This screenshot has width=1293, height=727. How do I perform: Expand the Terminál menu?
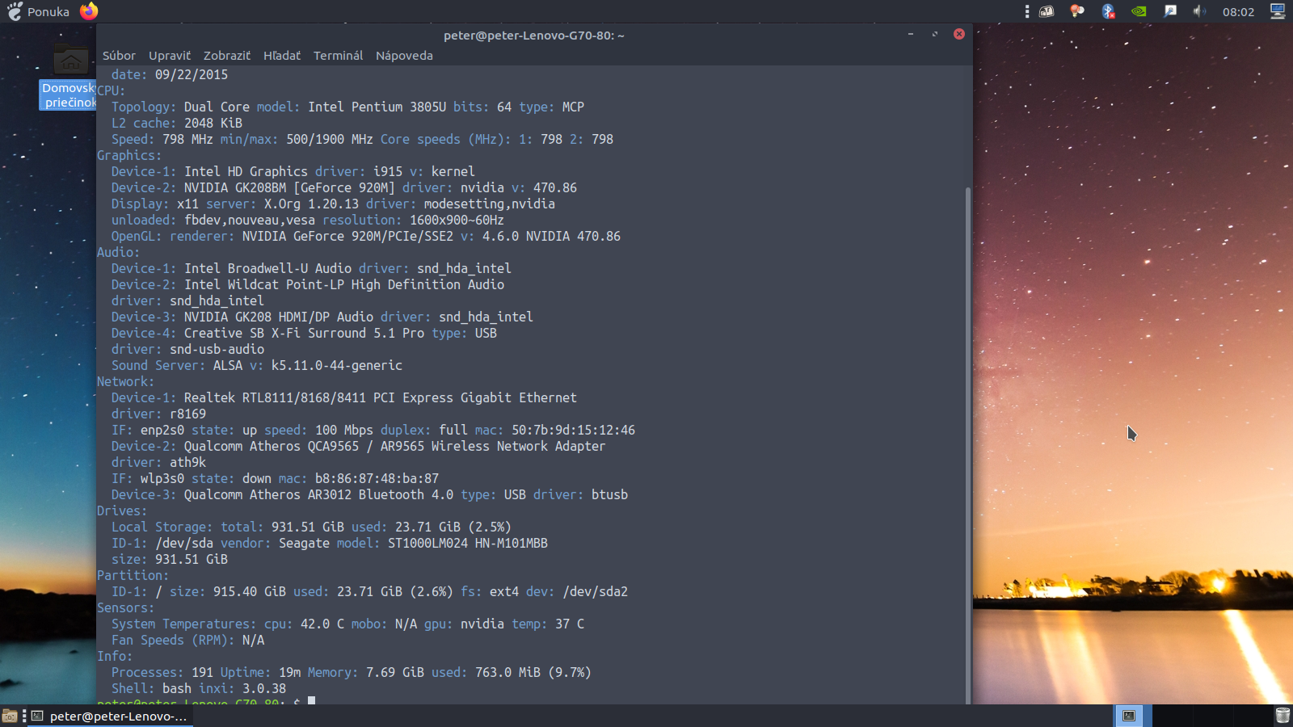[338, 56]
